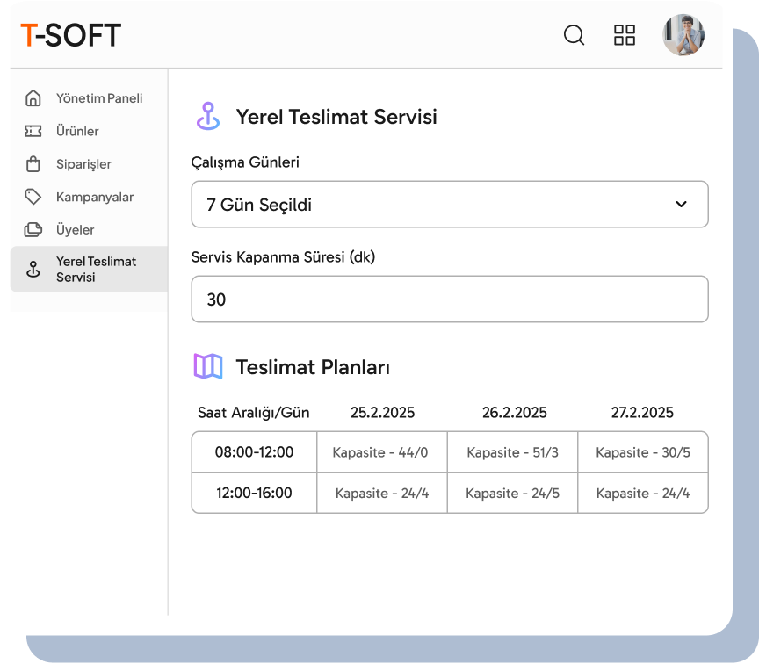Click the Yönetim Paneli home icon

pyautogui.click(x=33, y=98)
